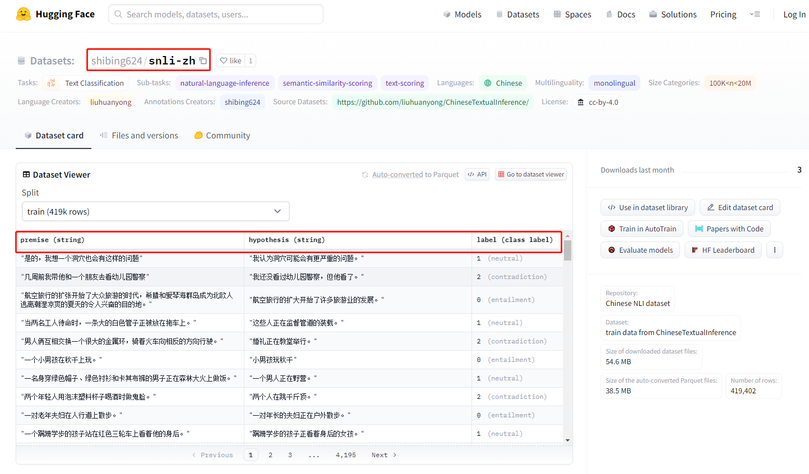809x474 pixels.
Task: Open the navigation overflow menu icon
Action: pos(755,14)
